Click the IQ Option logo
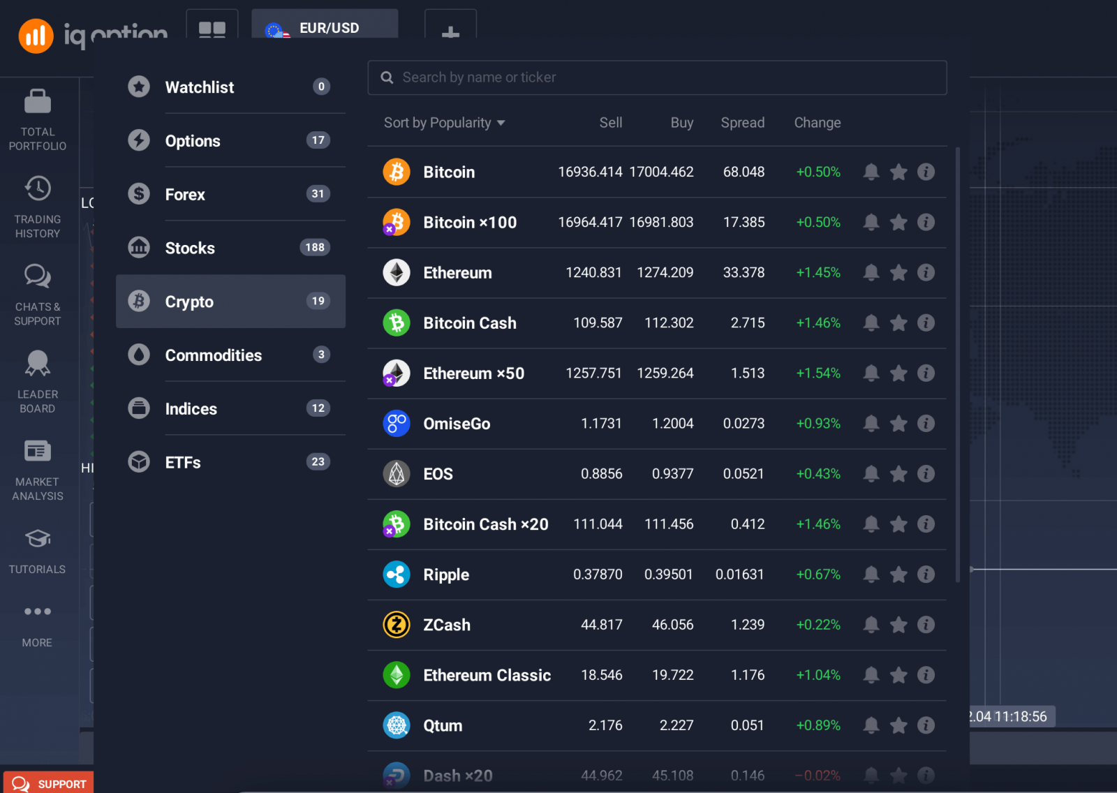This screenshot has height=793, width=1117. click(x=94, y=35)
